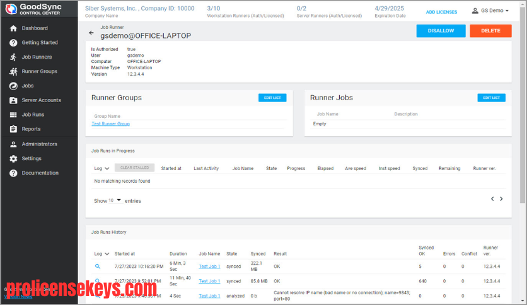This screenshot has height=305, width=527.
Task: Click the Errors column header
Action: pos(449,254)
